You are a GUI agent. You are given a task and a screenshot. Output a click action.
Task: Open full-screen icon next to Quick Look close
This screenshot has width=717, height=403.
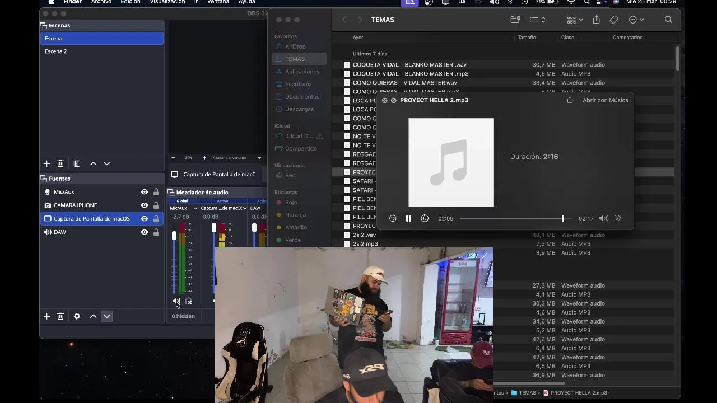tap(393, 100)
